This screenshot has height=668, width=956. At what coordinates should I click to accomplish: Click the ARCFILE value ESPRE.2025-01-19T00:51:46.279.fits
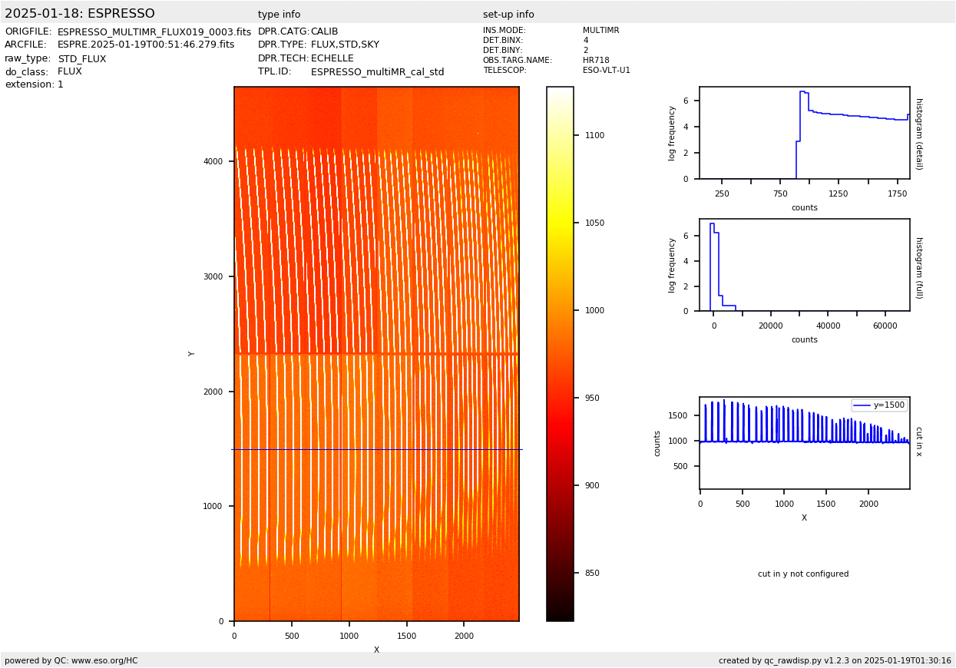146,45
